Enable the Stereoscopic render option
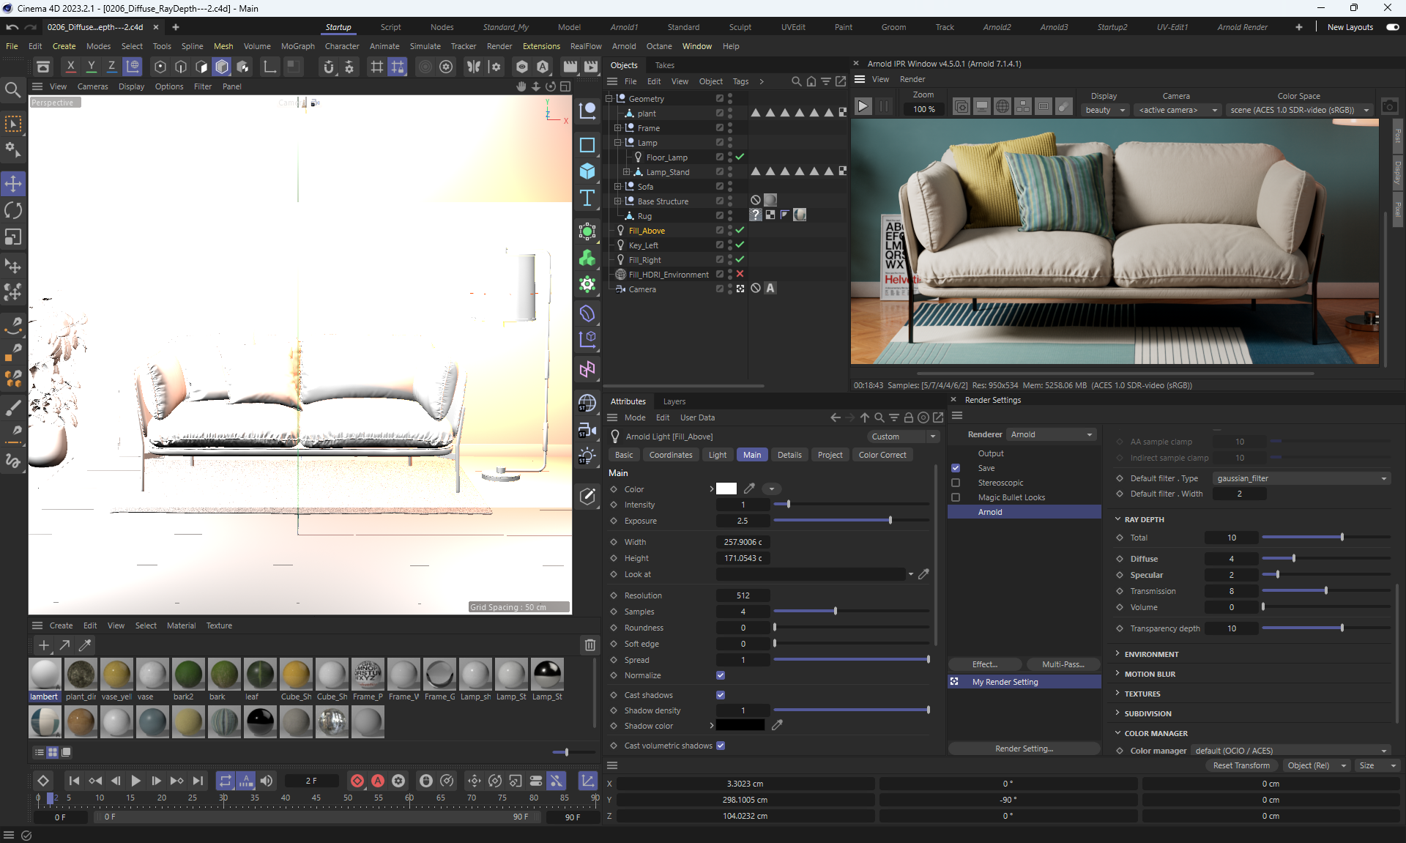 pyautogui.click(x=956, y=483)
